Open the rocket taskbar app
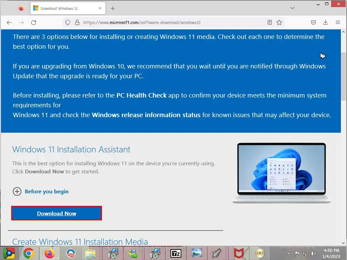Screen dimensions: 347x260 tap(217, 253)
